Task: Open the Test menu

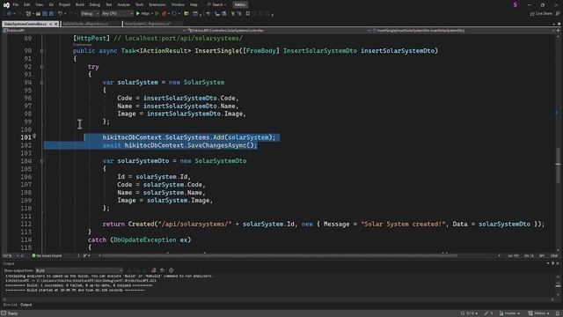Action: pos(109,4)
